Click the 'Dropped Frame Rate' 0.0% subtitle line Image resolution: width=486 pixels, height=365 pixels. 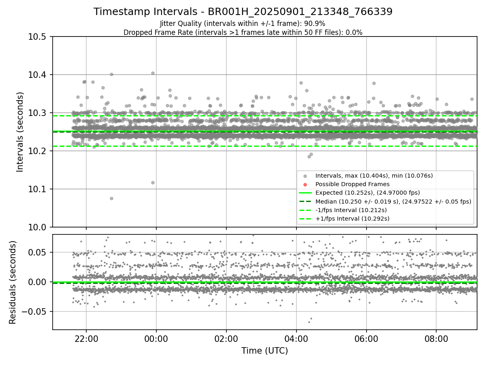(243, 32)
